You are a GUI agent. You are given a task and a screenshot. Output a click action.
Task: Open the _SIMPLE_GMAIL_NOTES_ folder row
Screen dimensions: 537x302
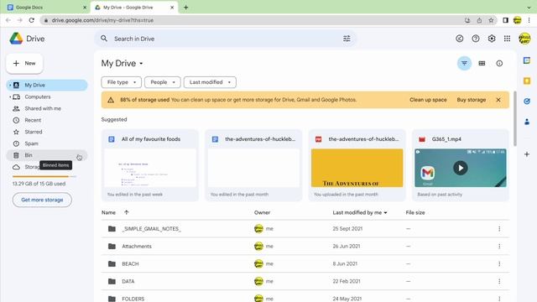tap(305, 229)
